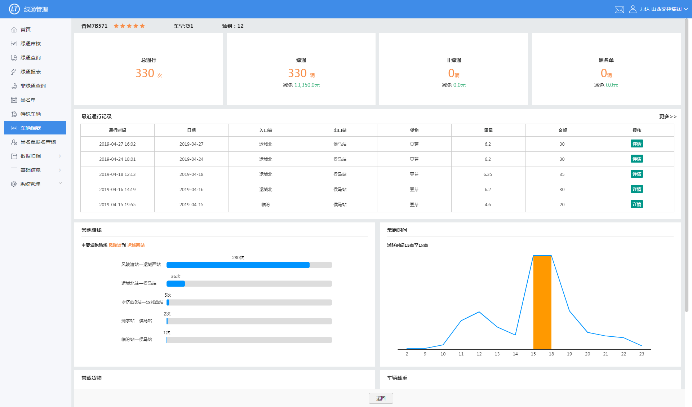
Task: Open 详情 for 2019-04-24 18:01 record
Action: pyautogui.click(x=636, y=159)
